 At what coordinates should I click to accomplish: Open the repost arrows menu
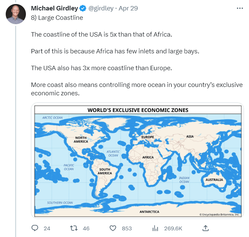73,228
